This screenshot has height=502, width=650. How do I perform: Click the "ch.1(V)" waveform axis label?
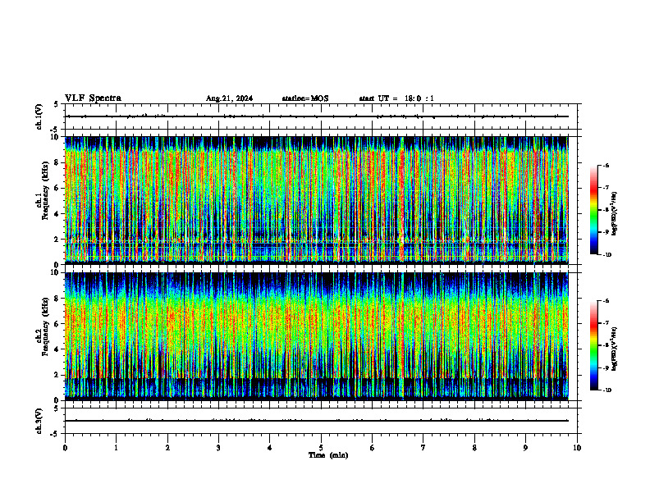point(39,116)
